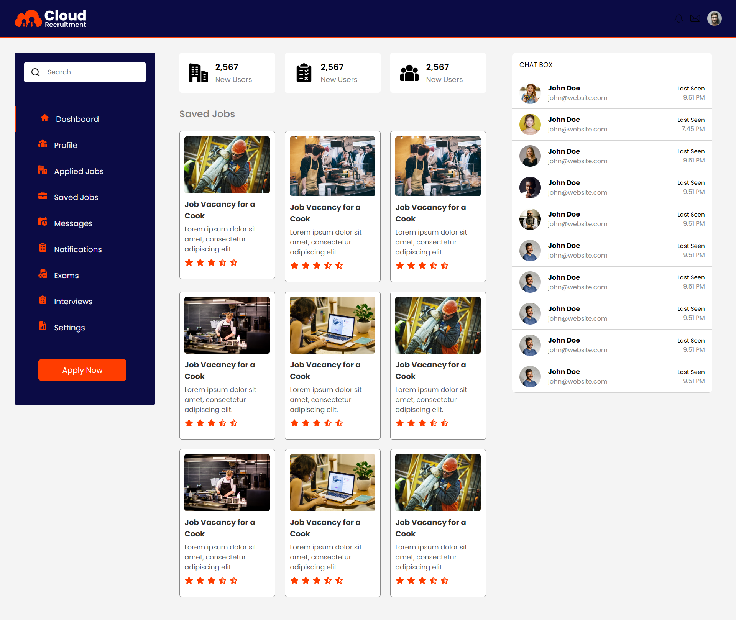The width and height of the screenshot is (736, 620).
Task: Select Applied Jobs in the sidebar menu
Action: [x=79, y=171]
